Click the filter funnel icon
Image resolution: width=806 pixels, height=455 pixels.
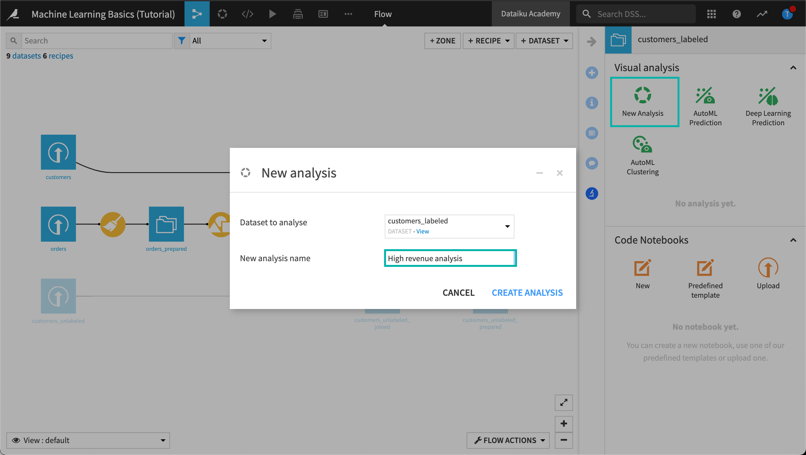(x=182, y=41)
